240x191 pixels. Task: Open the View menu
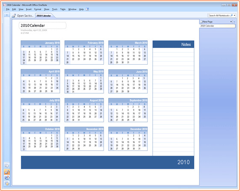pos(21,9)
